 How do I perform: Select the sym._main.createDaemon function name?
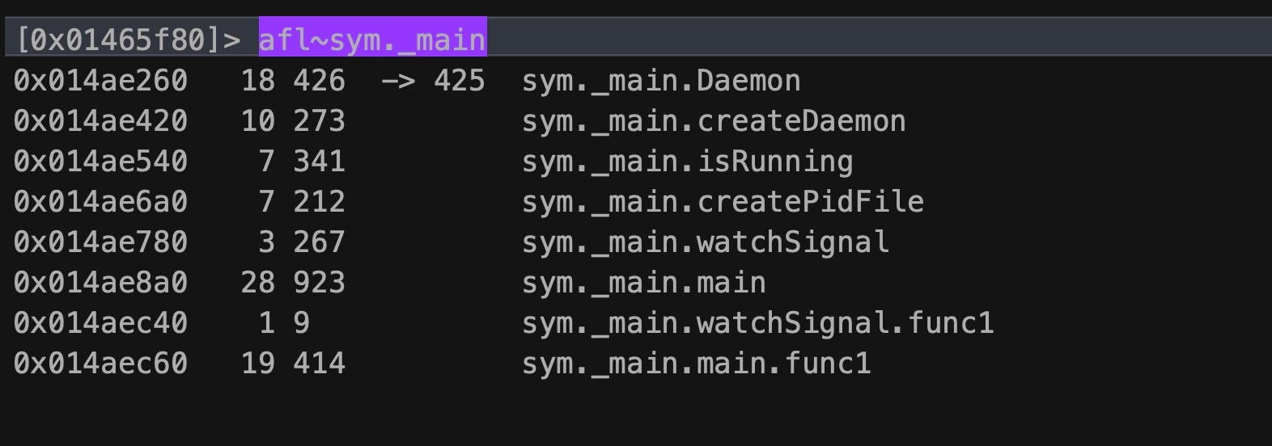713,121
